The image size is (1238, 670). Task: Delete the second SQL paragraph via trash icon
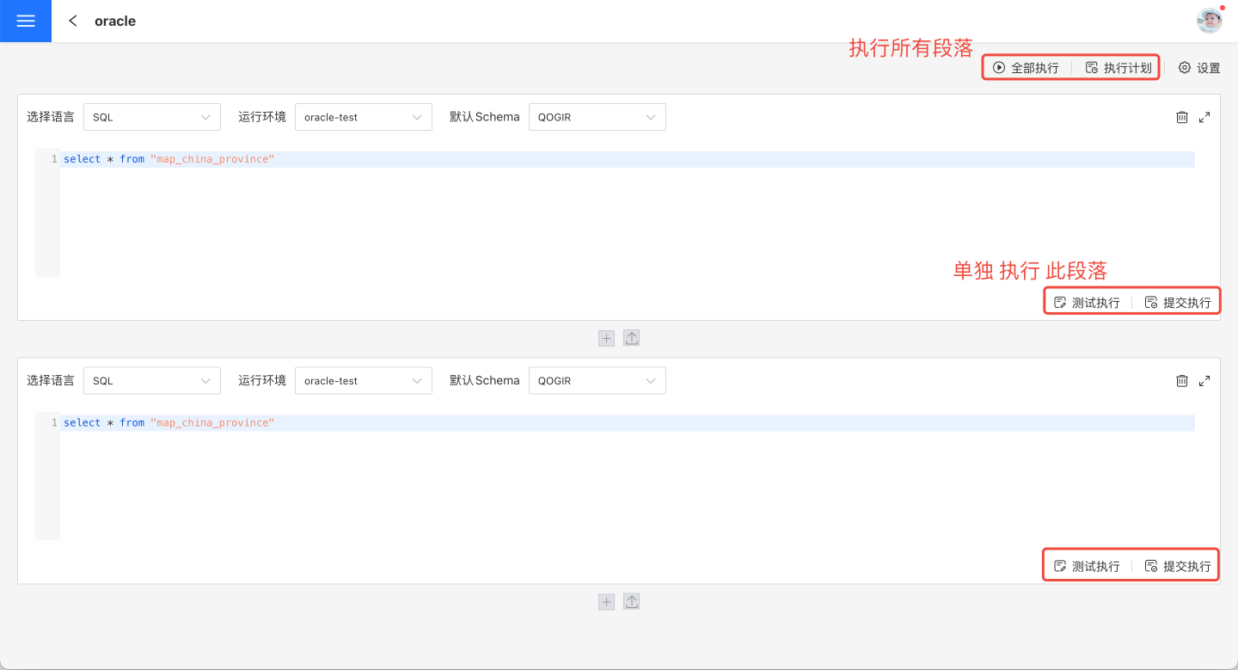(1182, 381)
